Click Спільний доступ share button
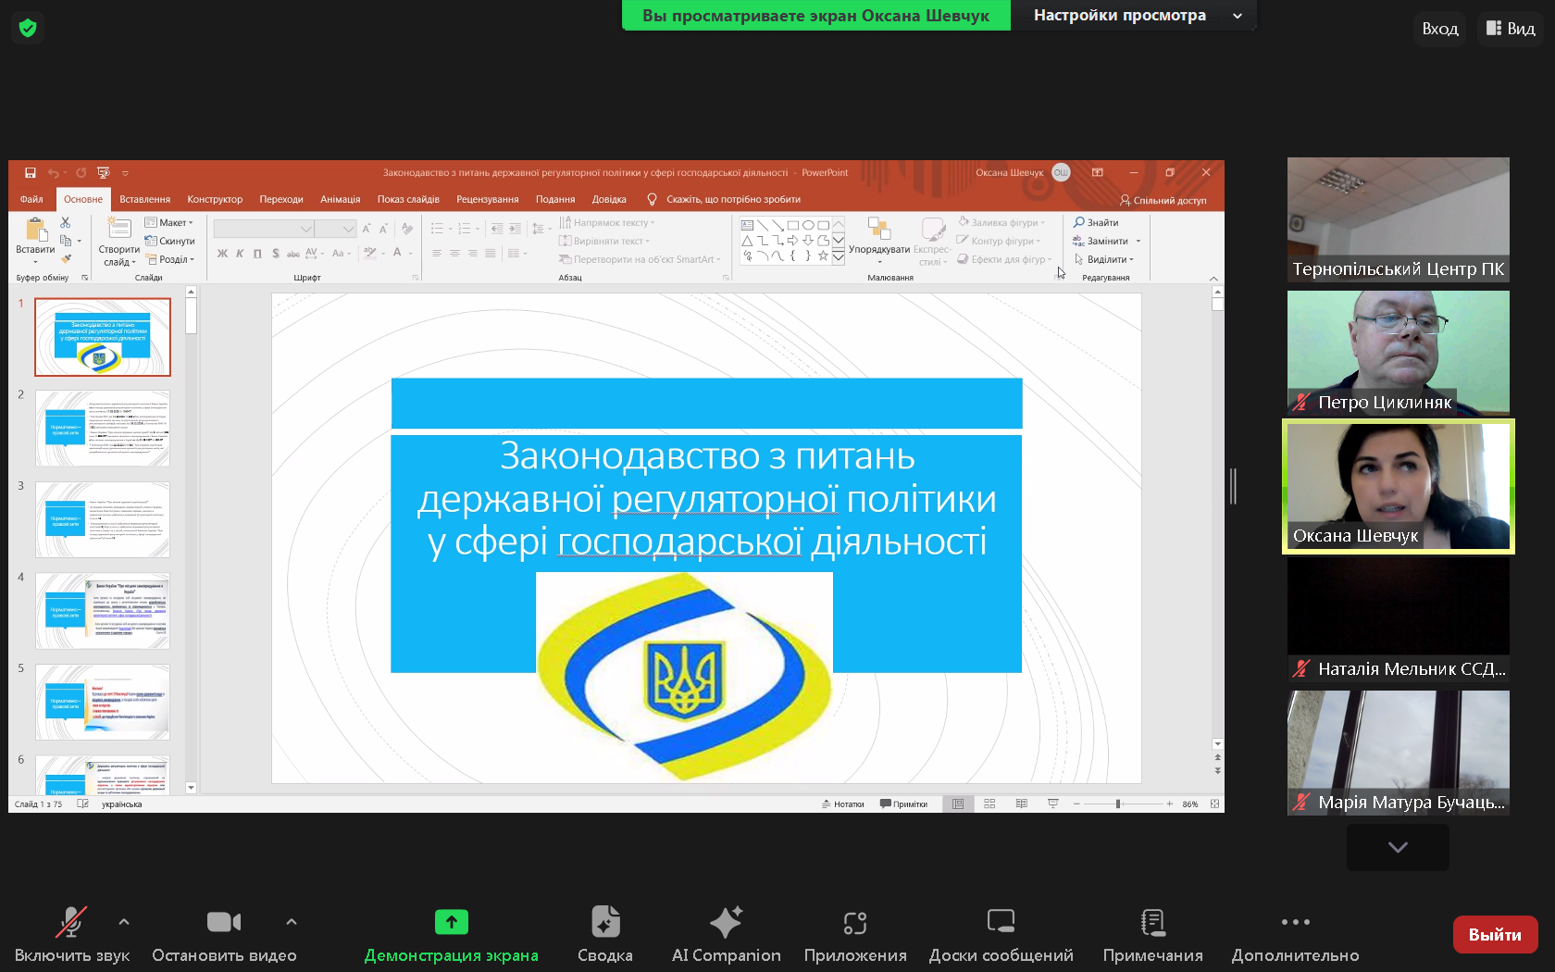 click(1163, 200)
